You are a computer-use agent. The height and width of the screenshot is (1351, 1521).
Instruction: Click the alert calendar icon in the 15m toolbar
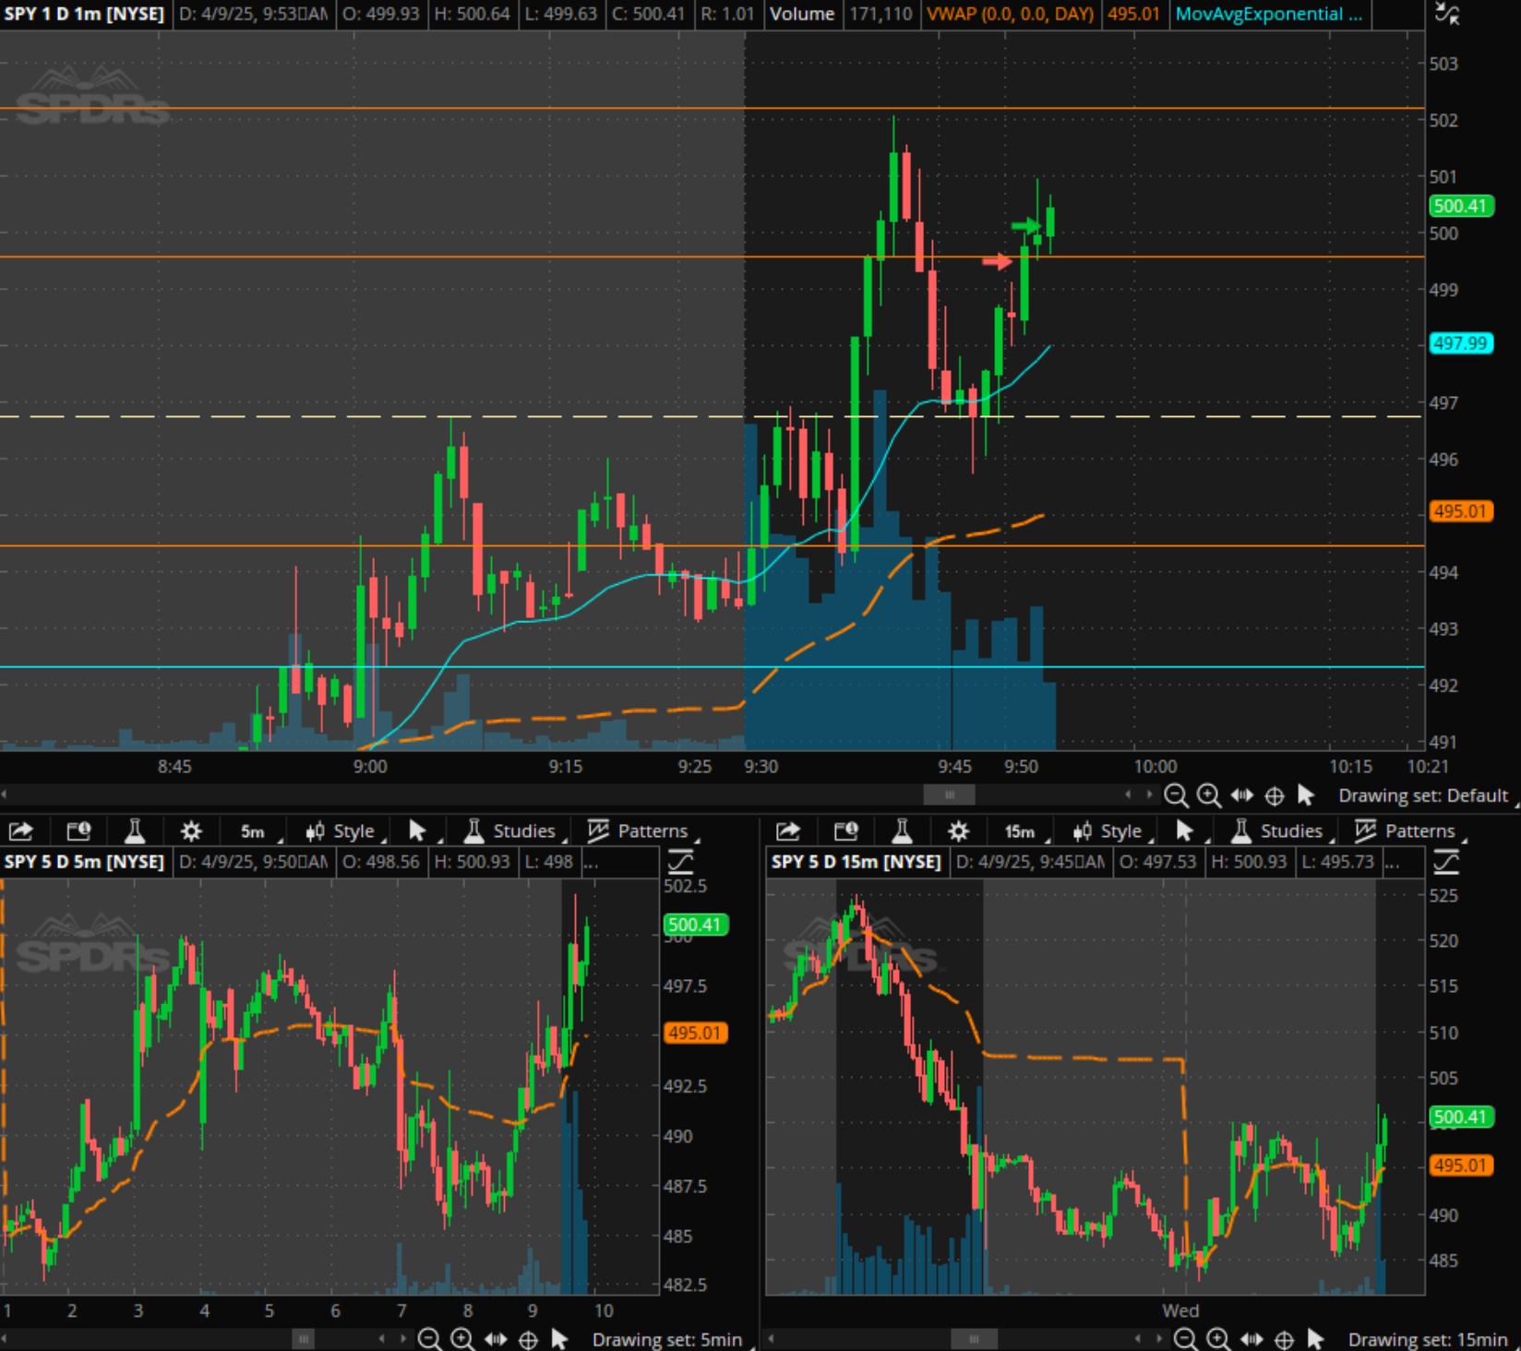[x=845, y=831]
